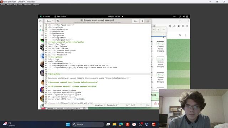Select the thumbnail 'Снимок экрана (605).png'

[160, 62]
